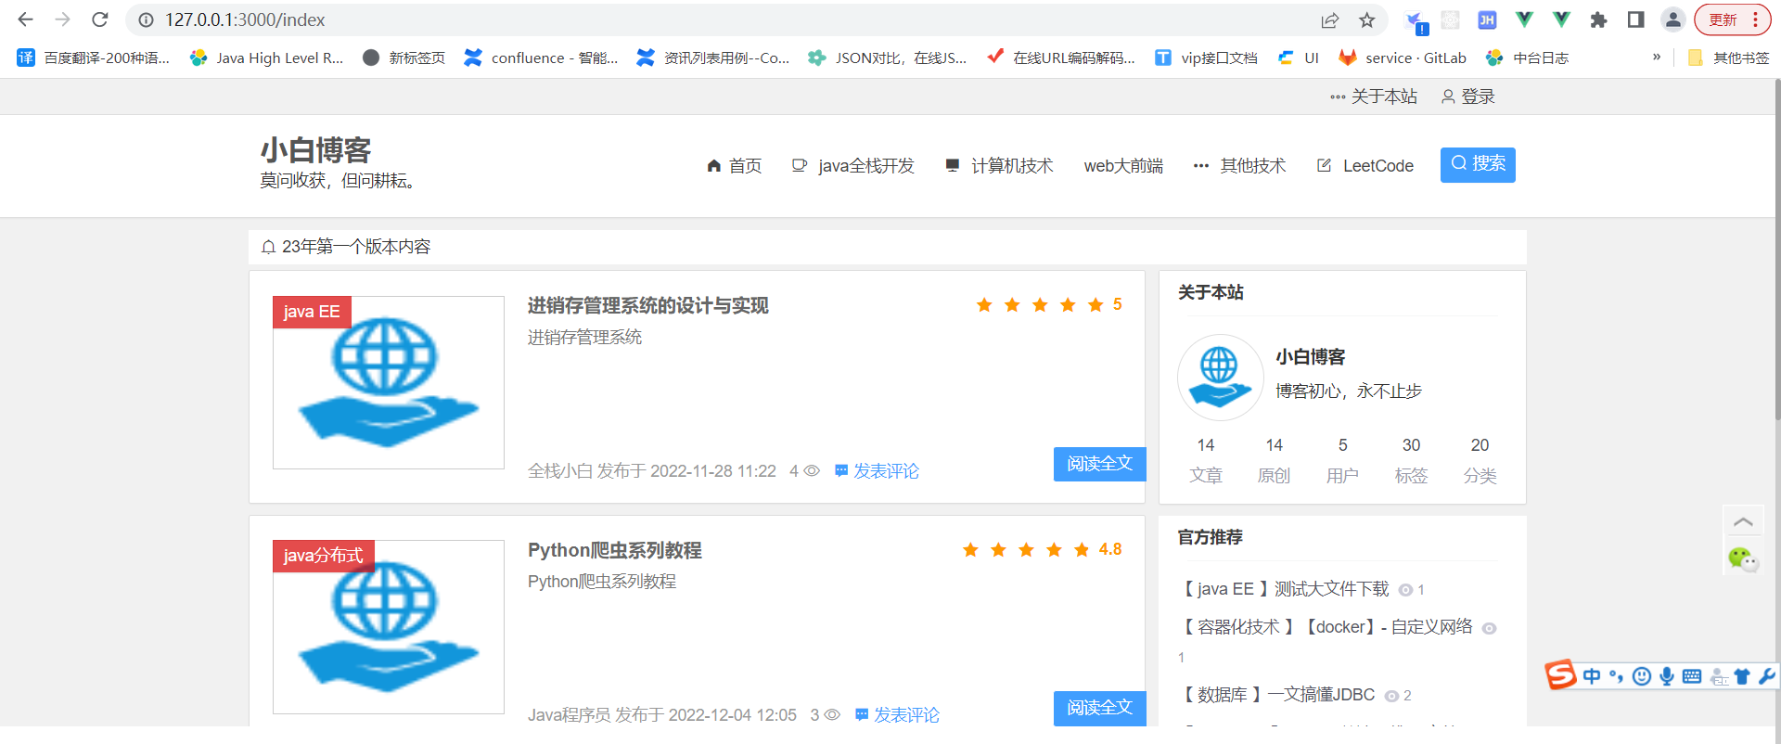Open the JH browser extension
Image resolution: width=1781 pixels, height=744 pixels.
click(x=1487, y=19)
